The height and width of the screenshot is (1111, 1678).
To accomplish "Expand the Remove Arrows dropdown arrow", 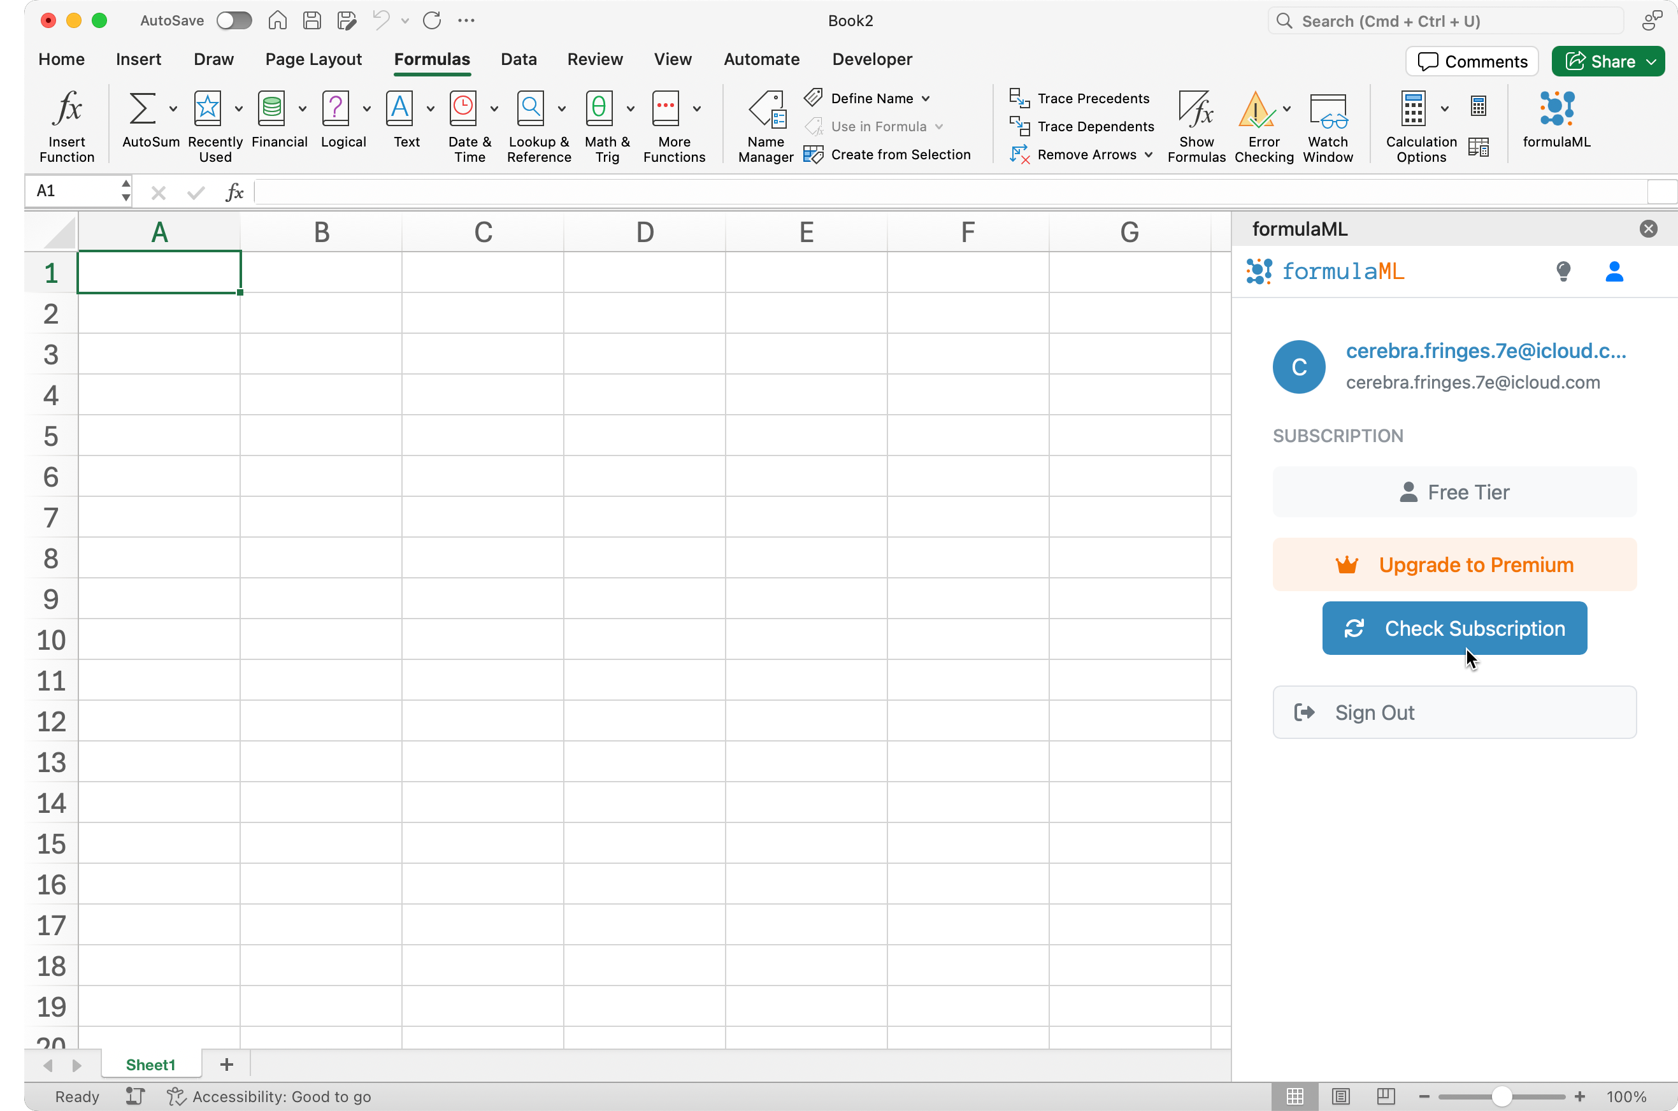I will coord(1148,154).
